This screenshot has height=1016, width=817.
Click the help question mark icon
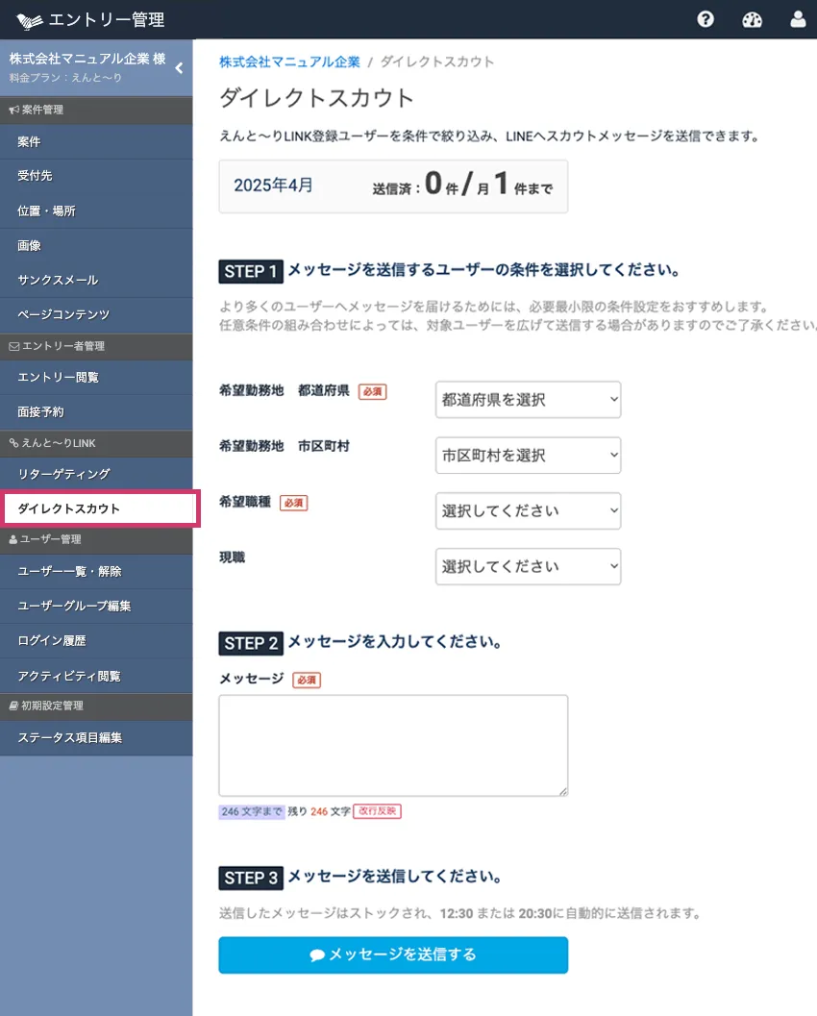[x=706, y=19]
